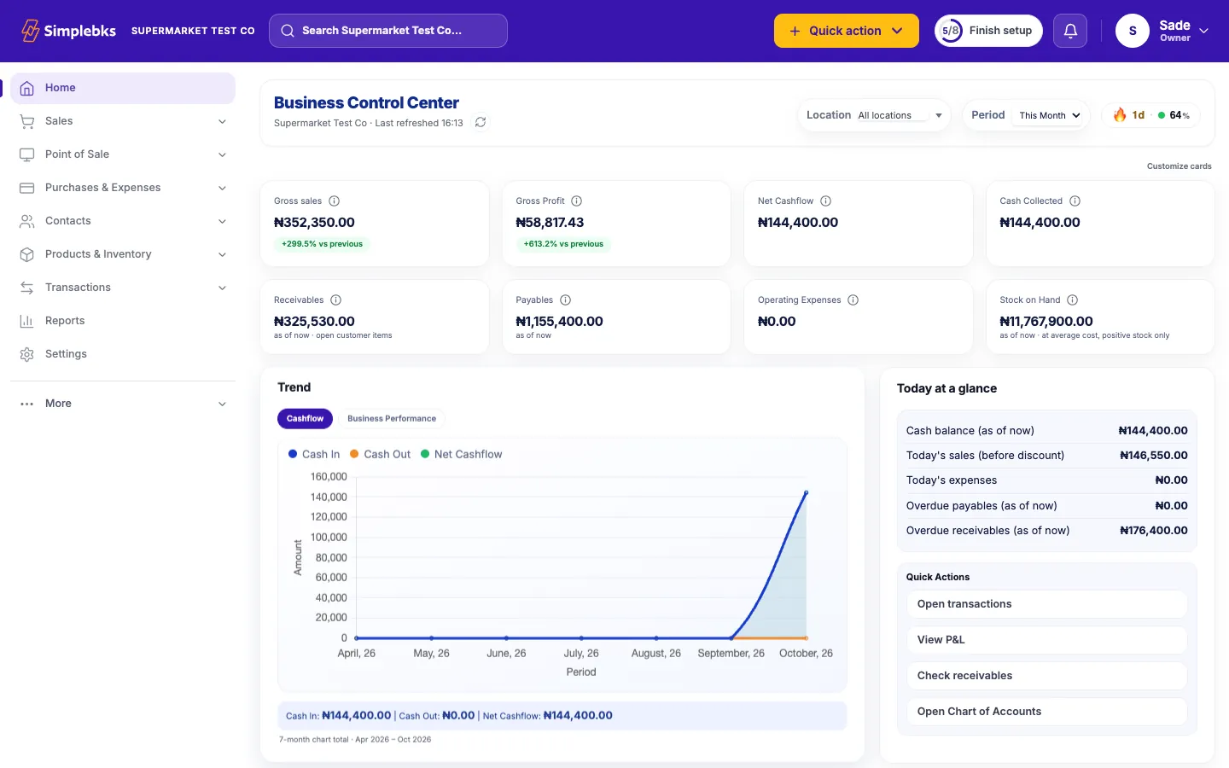Click the Search Supermarket Test Co field
The height and width of the screenshot is (768, 1229).
(x=388, y=31)
